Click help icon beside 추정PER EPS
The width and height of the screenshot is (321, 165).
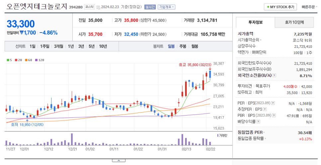click(265, 109)
